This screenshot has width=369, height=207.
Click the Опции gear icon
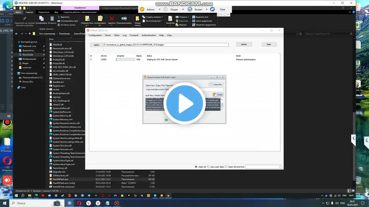165,9
